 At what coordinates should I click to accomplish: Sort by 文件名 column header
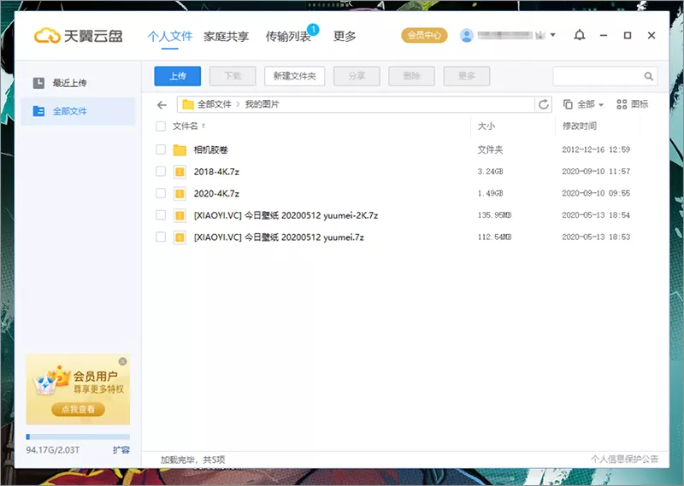188,126
